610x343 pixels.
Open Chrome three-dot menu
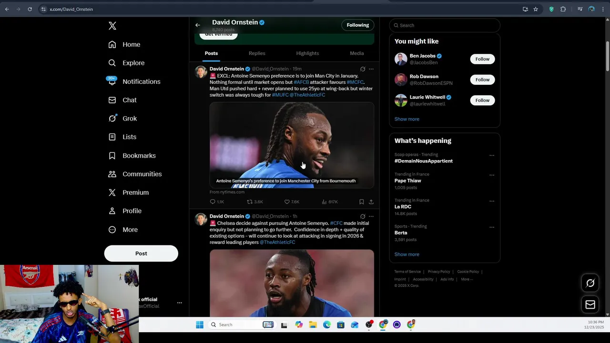pos(603,9)
